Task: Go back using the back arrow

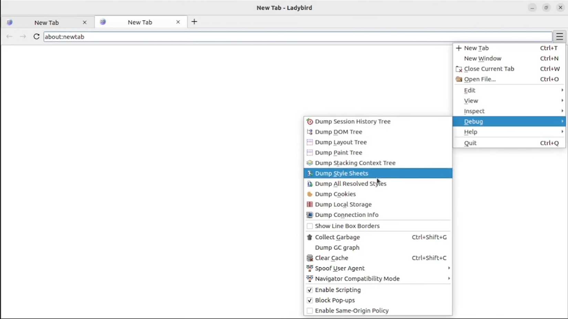Action: [x=9, y=36]
